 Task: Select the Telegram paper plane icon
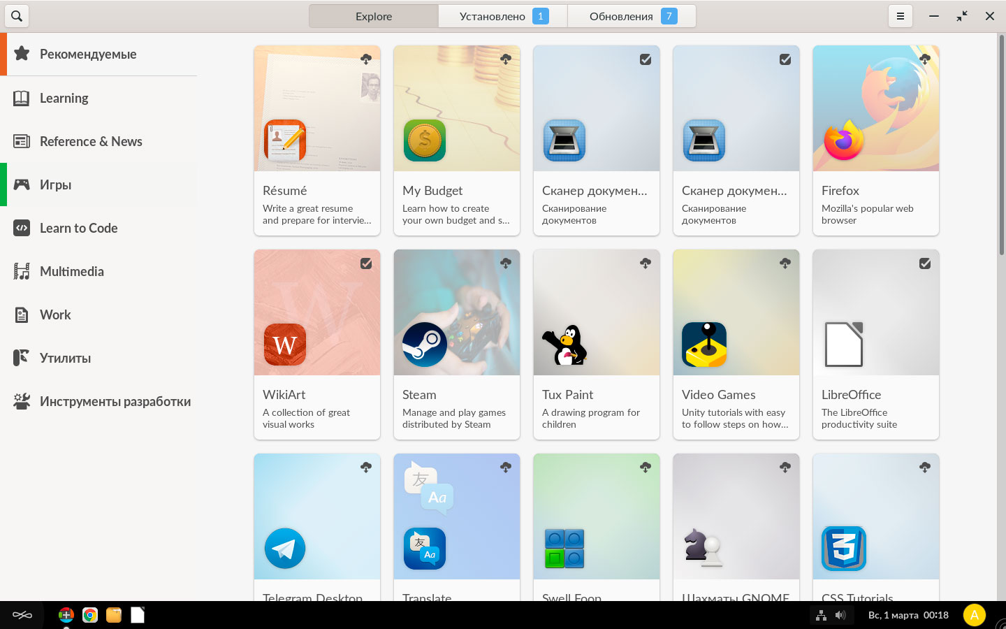coord(285,549)
